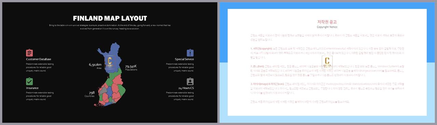Image resolution: width=437 pixels, height=125 pixels.
Task: Select the description under Insurance
Action: [40, 96]
